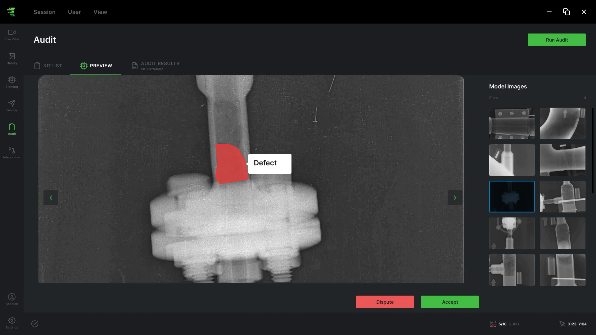Click the 5.JPG filename in status bar
Screen dimensions: 596x335
click(x=514, y=324)
